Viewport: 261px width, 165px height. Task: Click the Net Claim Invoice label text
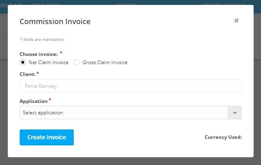(x=48, y=62)
